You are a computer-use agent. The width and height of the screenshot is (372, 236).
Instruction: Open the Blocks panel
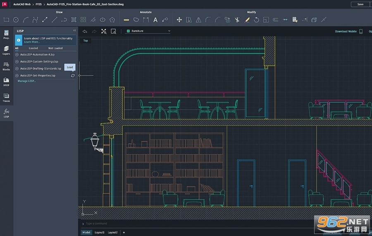click(6, 66)
